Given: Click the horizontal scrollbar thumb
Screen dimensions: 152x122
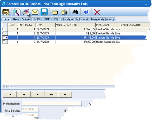Looking at the screenshot, I should [x=8, y=86].
